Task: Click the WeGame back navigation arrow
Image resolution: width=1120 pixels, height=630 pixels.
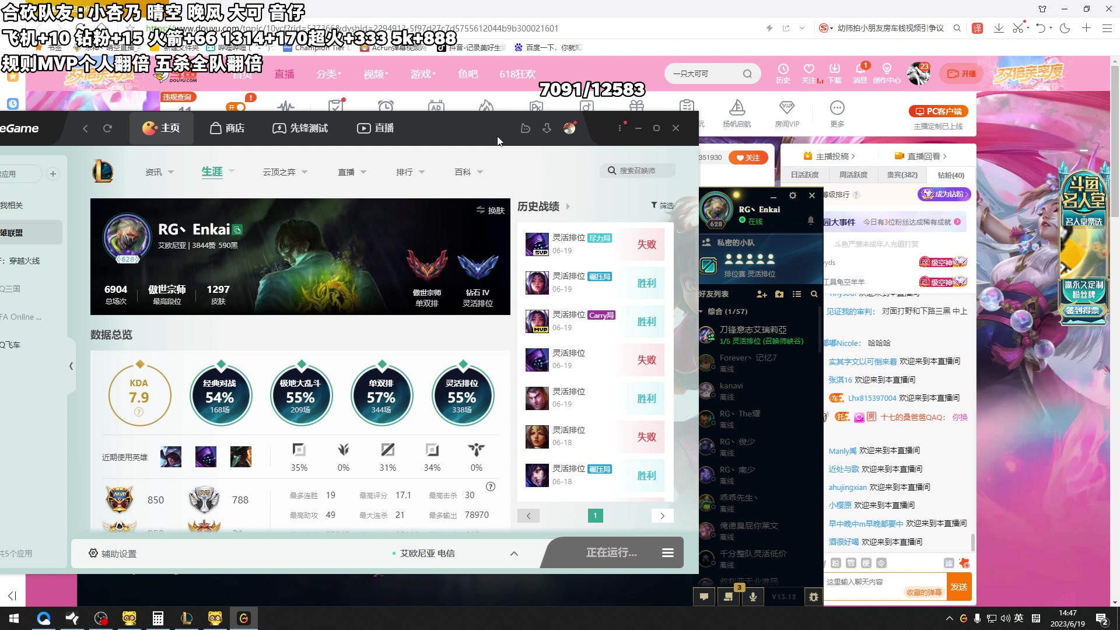Action: pos(85,128)
